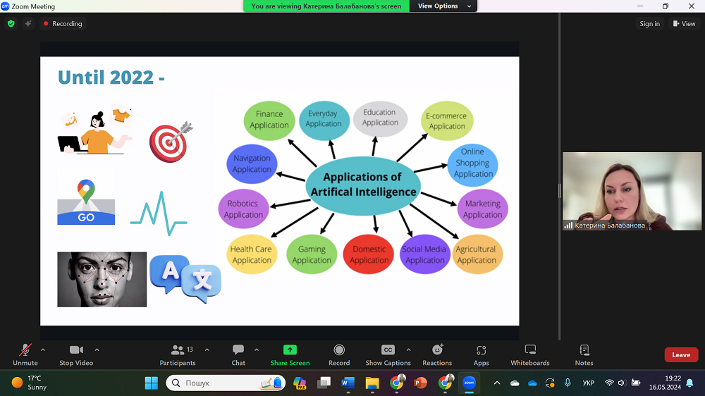
Task: Open the View menu at top right
Action: coord(684,24)
